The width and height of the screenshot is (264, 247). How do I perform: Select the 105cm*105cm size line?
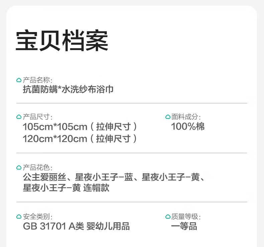pos(80,127)
